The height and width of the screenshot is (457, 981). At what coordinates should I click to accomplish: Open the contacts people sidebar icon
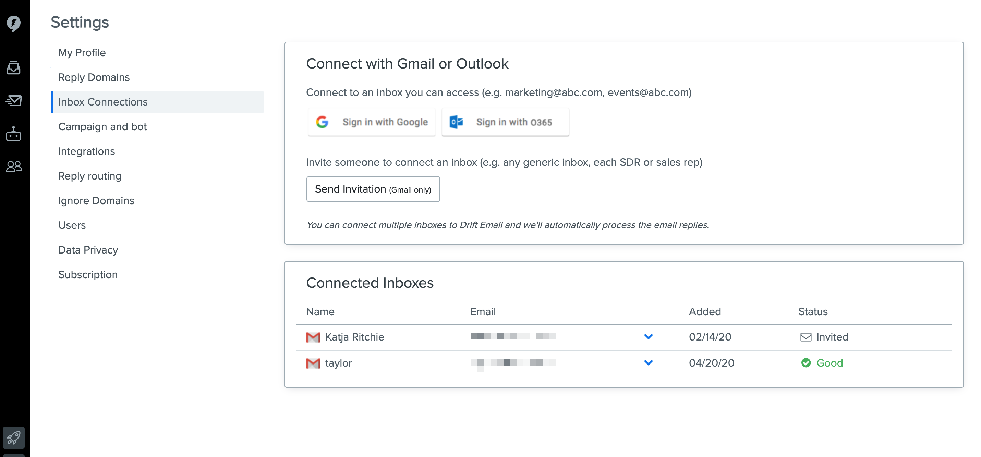coord(14,166)
